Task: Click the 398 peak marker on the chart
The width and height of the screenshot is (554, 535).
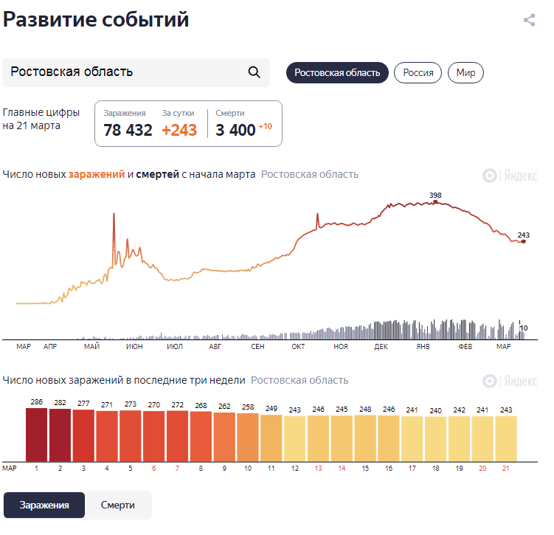Action: coord(435,201)
